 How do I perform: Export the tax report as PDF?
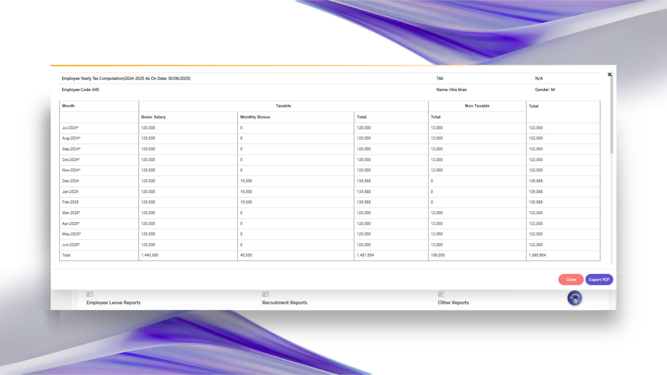(x=599, y=280)
